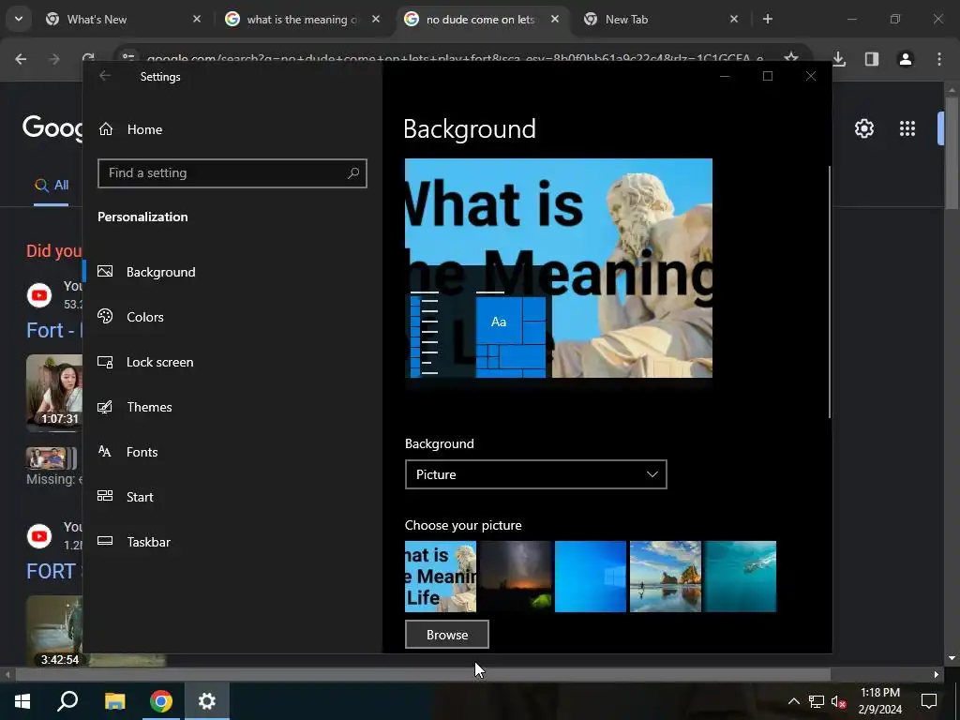This screenshot has width=960, height=720.
Task: Open Google apps grid icon
Action: click(x=907, y=128)
